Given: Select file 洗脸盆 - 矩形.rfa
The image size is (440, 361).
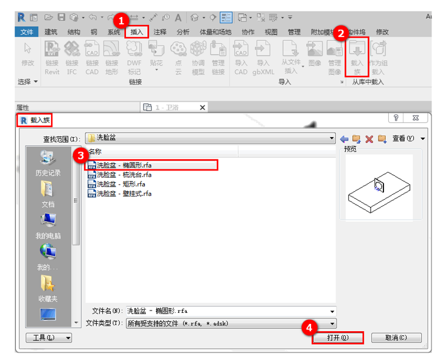Looking at the screenshot, I should (x=116, y=184).
